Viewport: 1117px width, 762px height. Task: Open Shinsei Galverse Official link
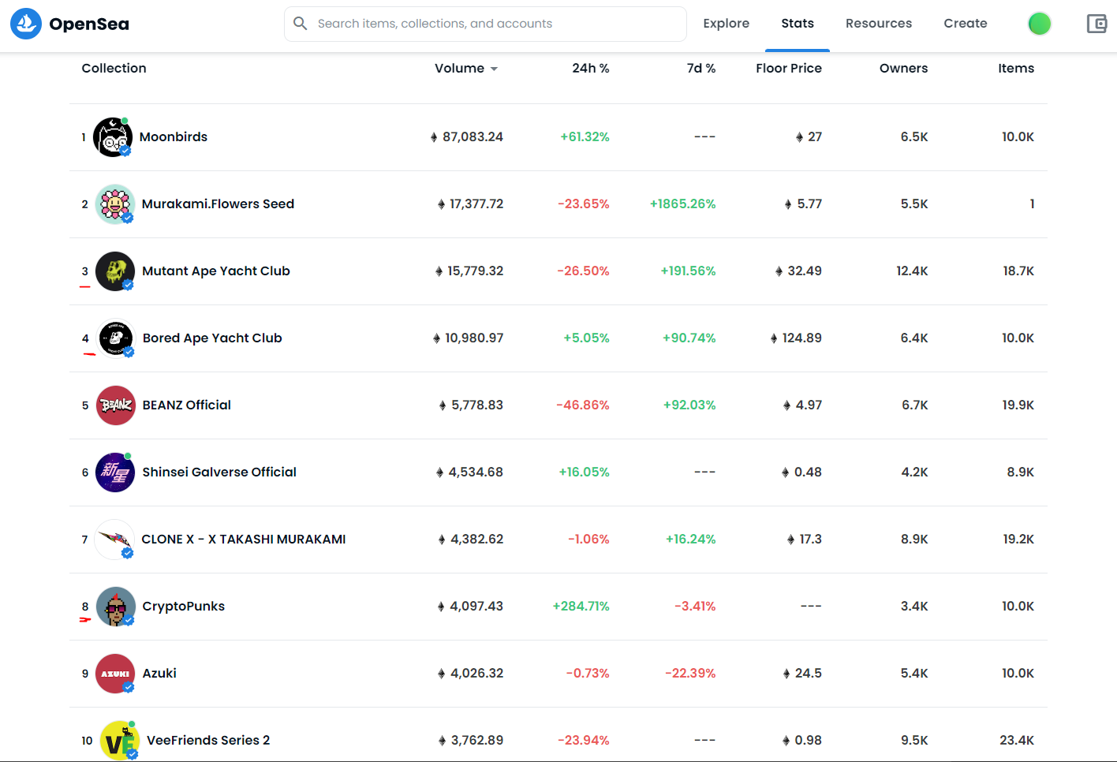pos(219,473)
